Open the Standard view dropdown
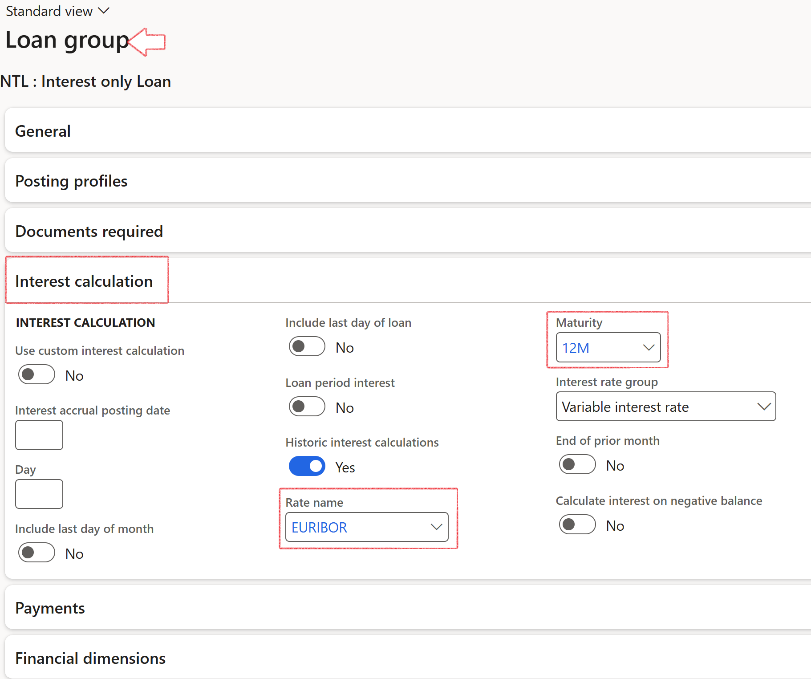The width and height of the screenshot is (811, 679). [x=57, y=11]
